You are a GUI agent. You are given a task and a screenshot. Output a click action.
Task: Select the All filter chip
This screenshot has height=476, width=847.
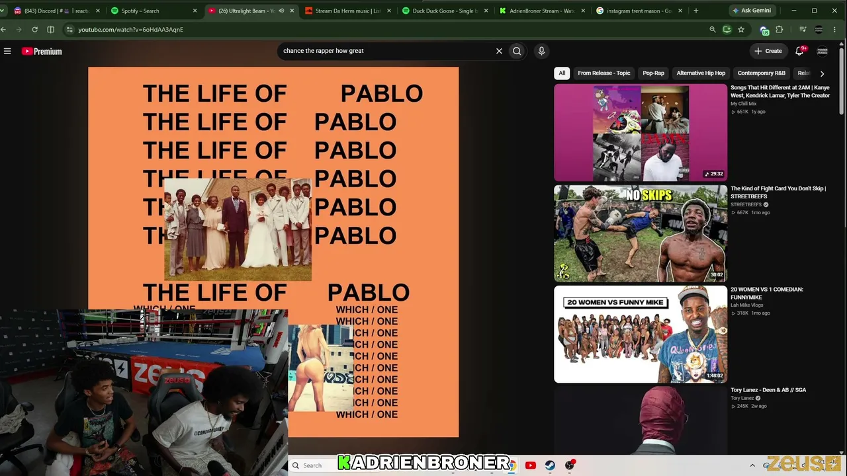pyautogui.click(x=562, y=73)
